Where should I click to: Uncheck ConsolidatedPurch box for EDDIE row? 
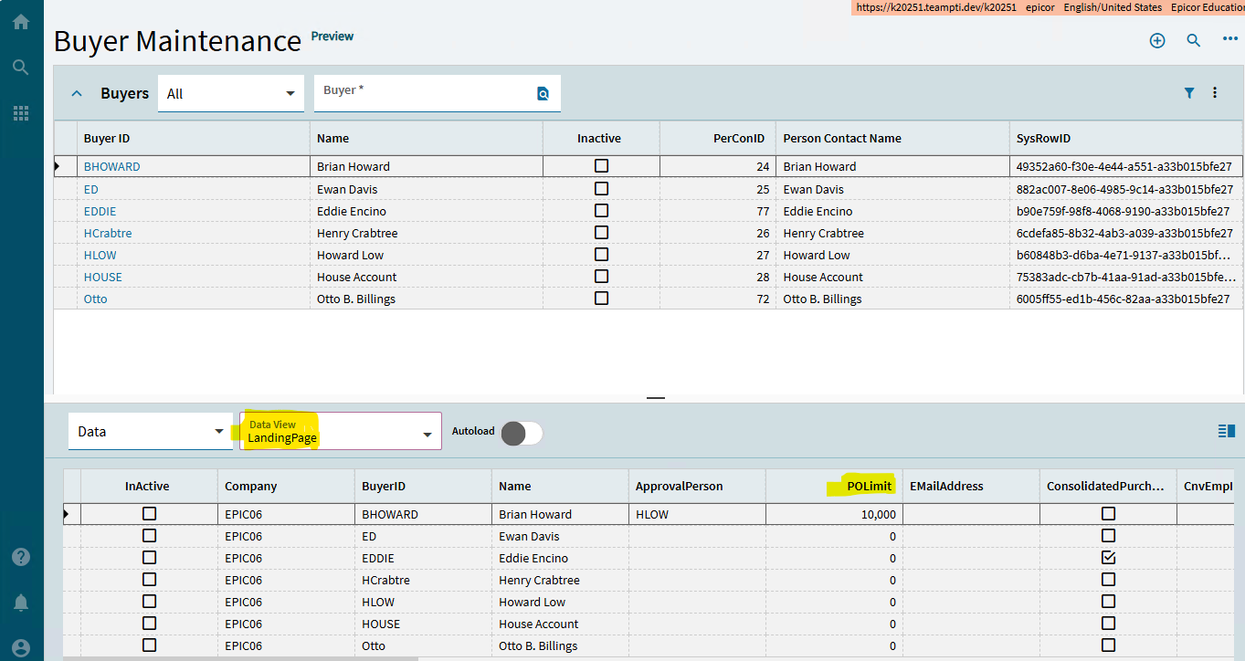(x=1108, y=557)
